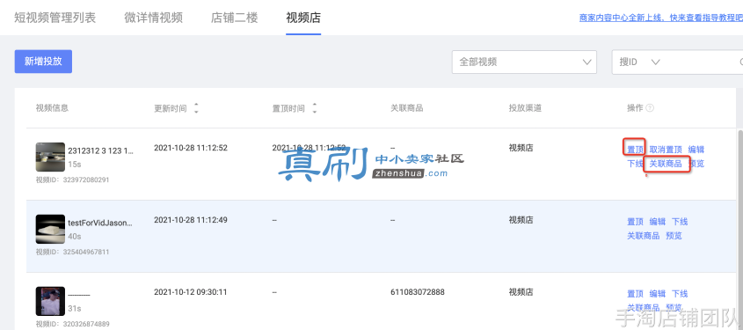Click 关联商品 for video 323972080291

pos(666,164)
